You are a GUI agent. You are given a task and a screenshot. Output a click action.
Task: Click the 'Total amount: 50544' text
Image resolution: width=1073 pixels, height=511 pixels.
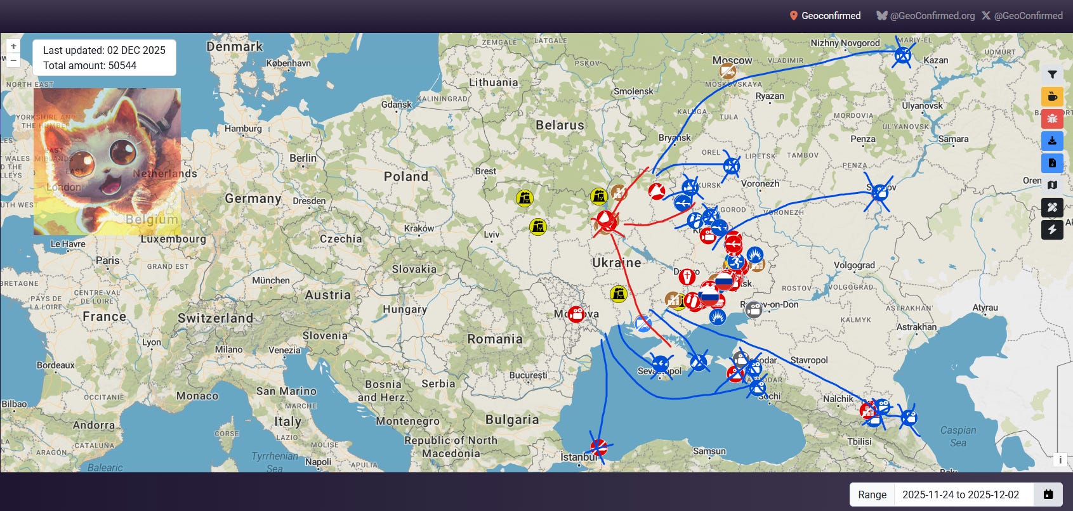[x=89, y=65]
